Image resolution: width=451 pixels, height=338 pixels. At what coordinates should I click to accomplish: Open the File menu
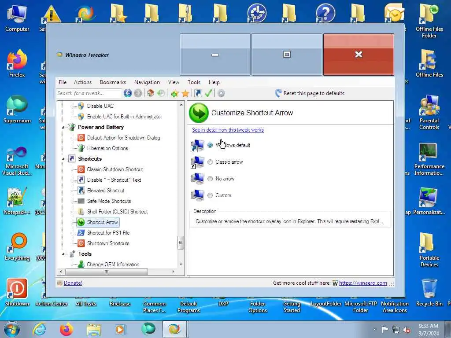(x=63, y=82)
